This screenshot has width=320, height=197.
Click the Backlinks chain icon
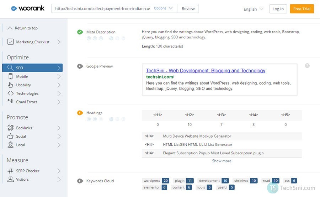(x=10, y=128)
